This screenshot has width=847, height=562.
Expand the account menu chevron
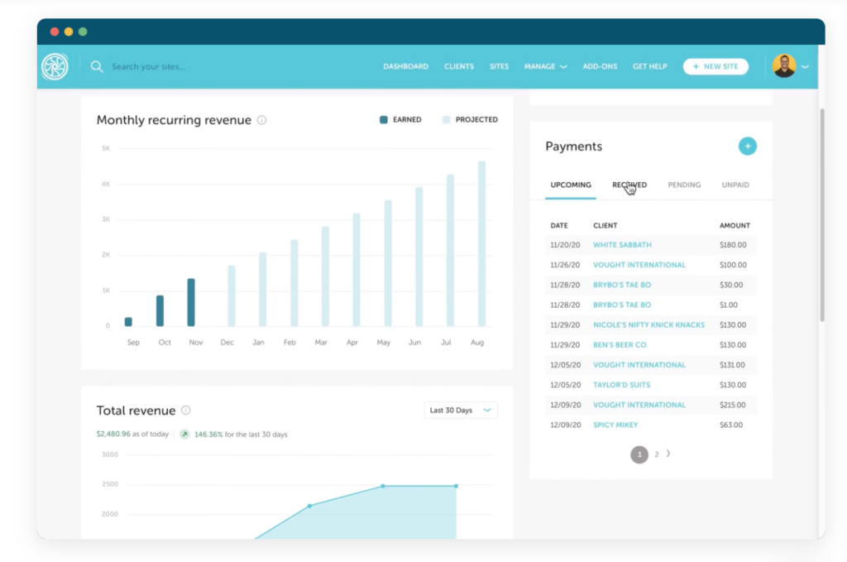805,67
